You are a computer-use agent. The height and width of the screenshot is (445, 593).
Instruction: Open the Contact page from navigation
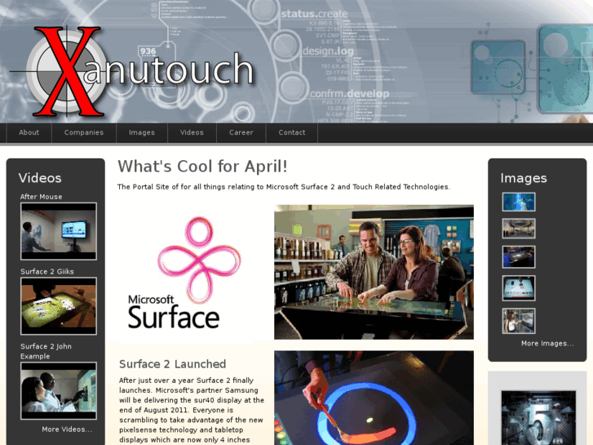point(291,132)
